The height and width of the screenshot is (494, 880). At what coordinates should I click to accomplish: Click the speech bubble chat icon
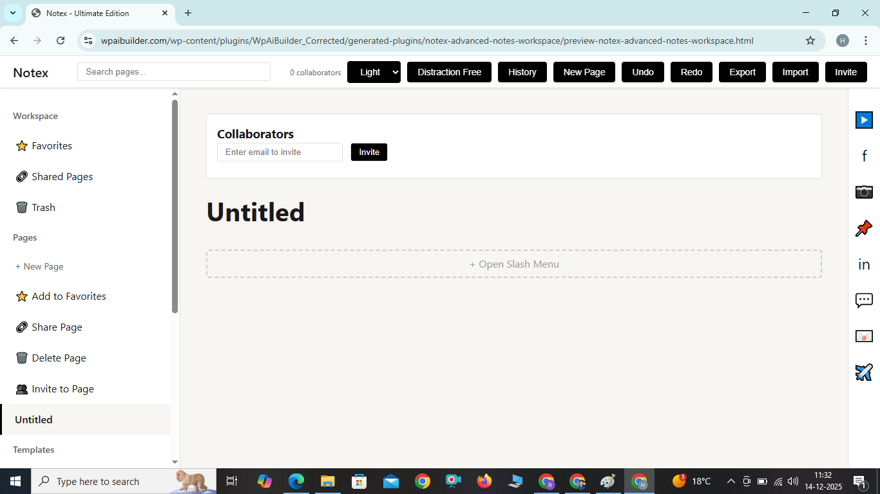tap(864, 300)
